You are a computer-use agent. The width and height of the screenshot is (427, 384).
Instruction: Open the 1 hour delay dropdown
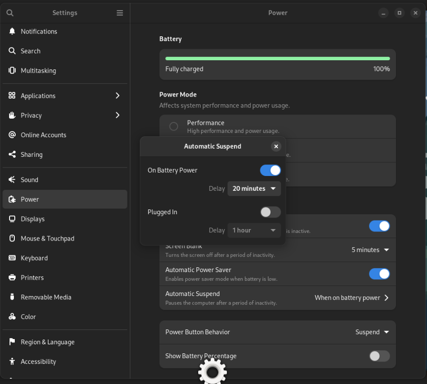254,230
